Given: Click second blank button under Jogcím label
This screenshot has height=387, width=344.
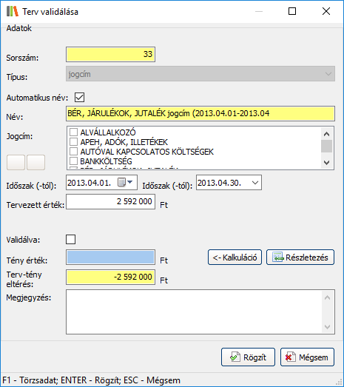Looking at the screenshot, I should pos(36,162).
